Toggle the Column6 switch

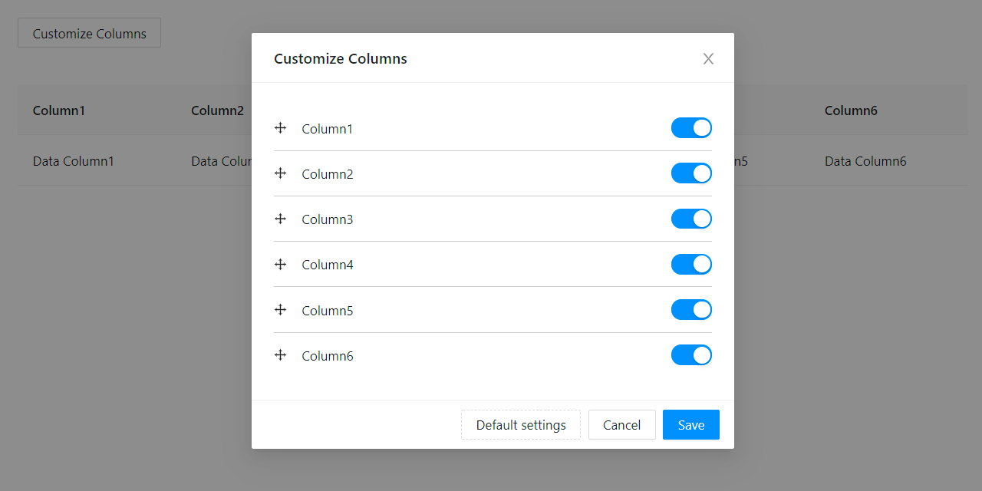tap(691, 354)
